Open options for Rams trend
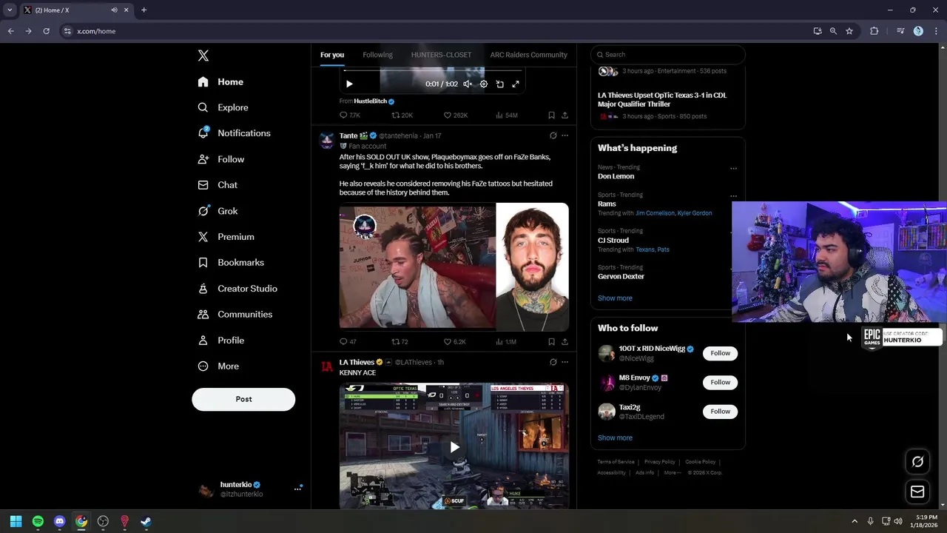The image size is (947, 533). 733,195
